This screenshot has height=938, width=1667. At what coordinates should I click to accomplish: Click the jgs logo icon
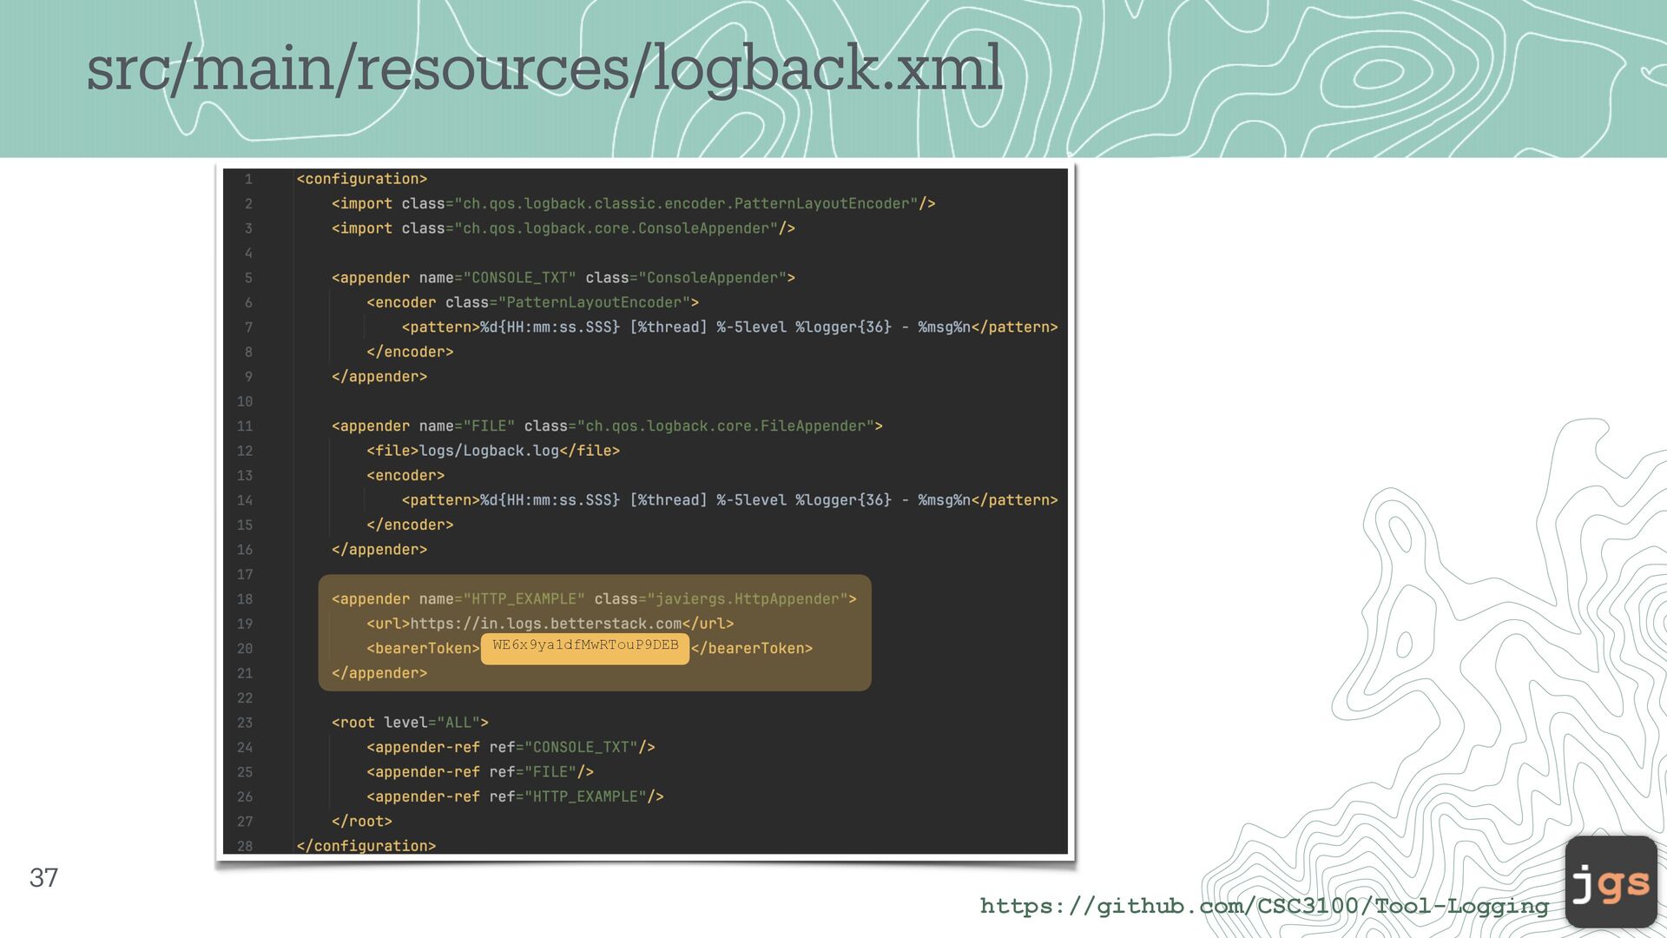point(1611,882)
